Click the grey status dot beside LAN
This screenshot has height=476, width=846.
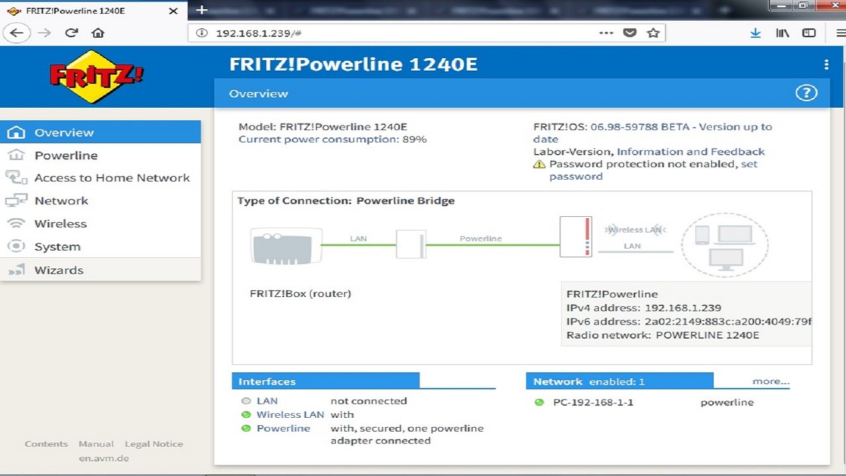246,401
